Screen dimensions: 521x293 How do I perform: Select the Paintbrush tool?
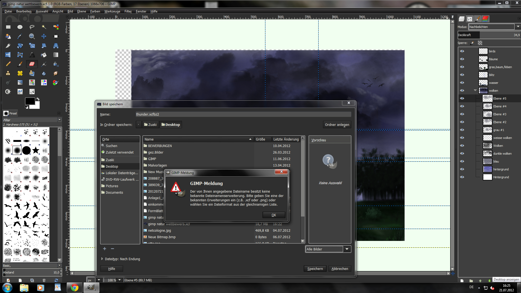pyautogui.click(x=20, y=64)
